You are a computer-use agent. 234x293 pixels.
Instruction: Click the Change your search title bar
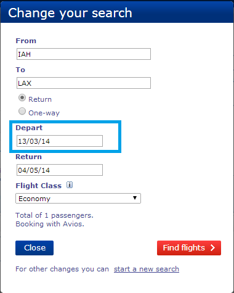tap(117, 12)
